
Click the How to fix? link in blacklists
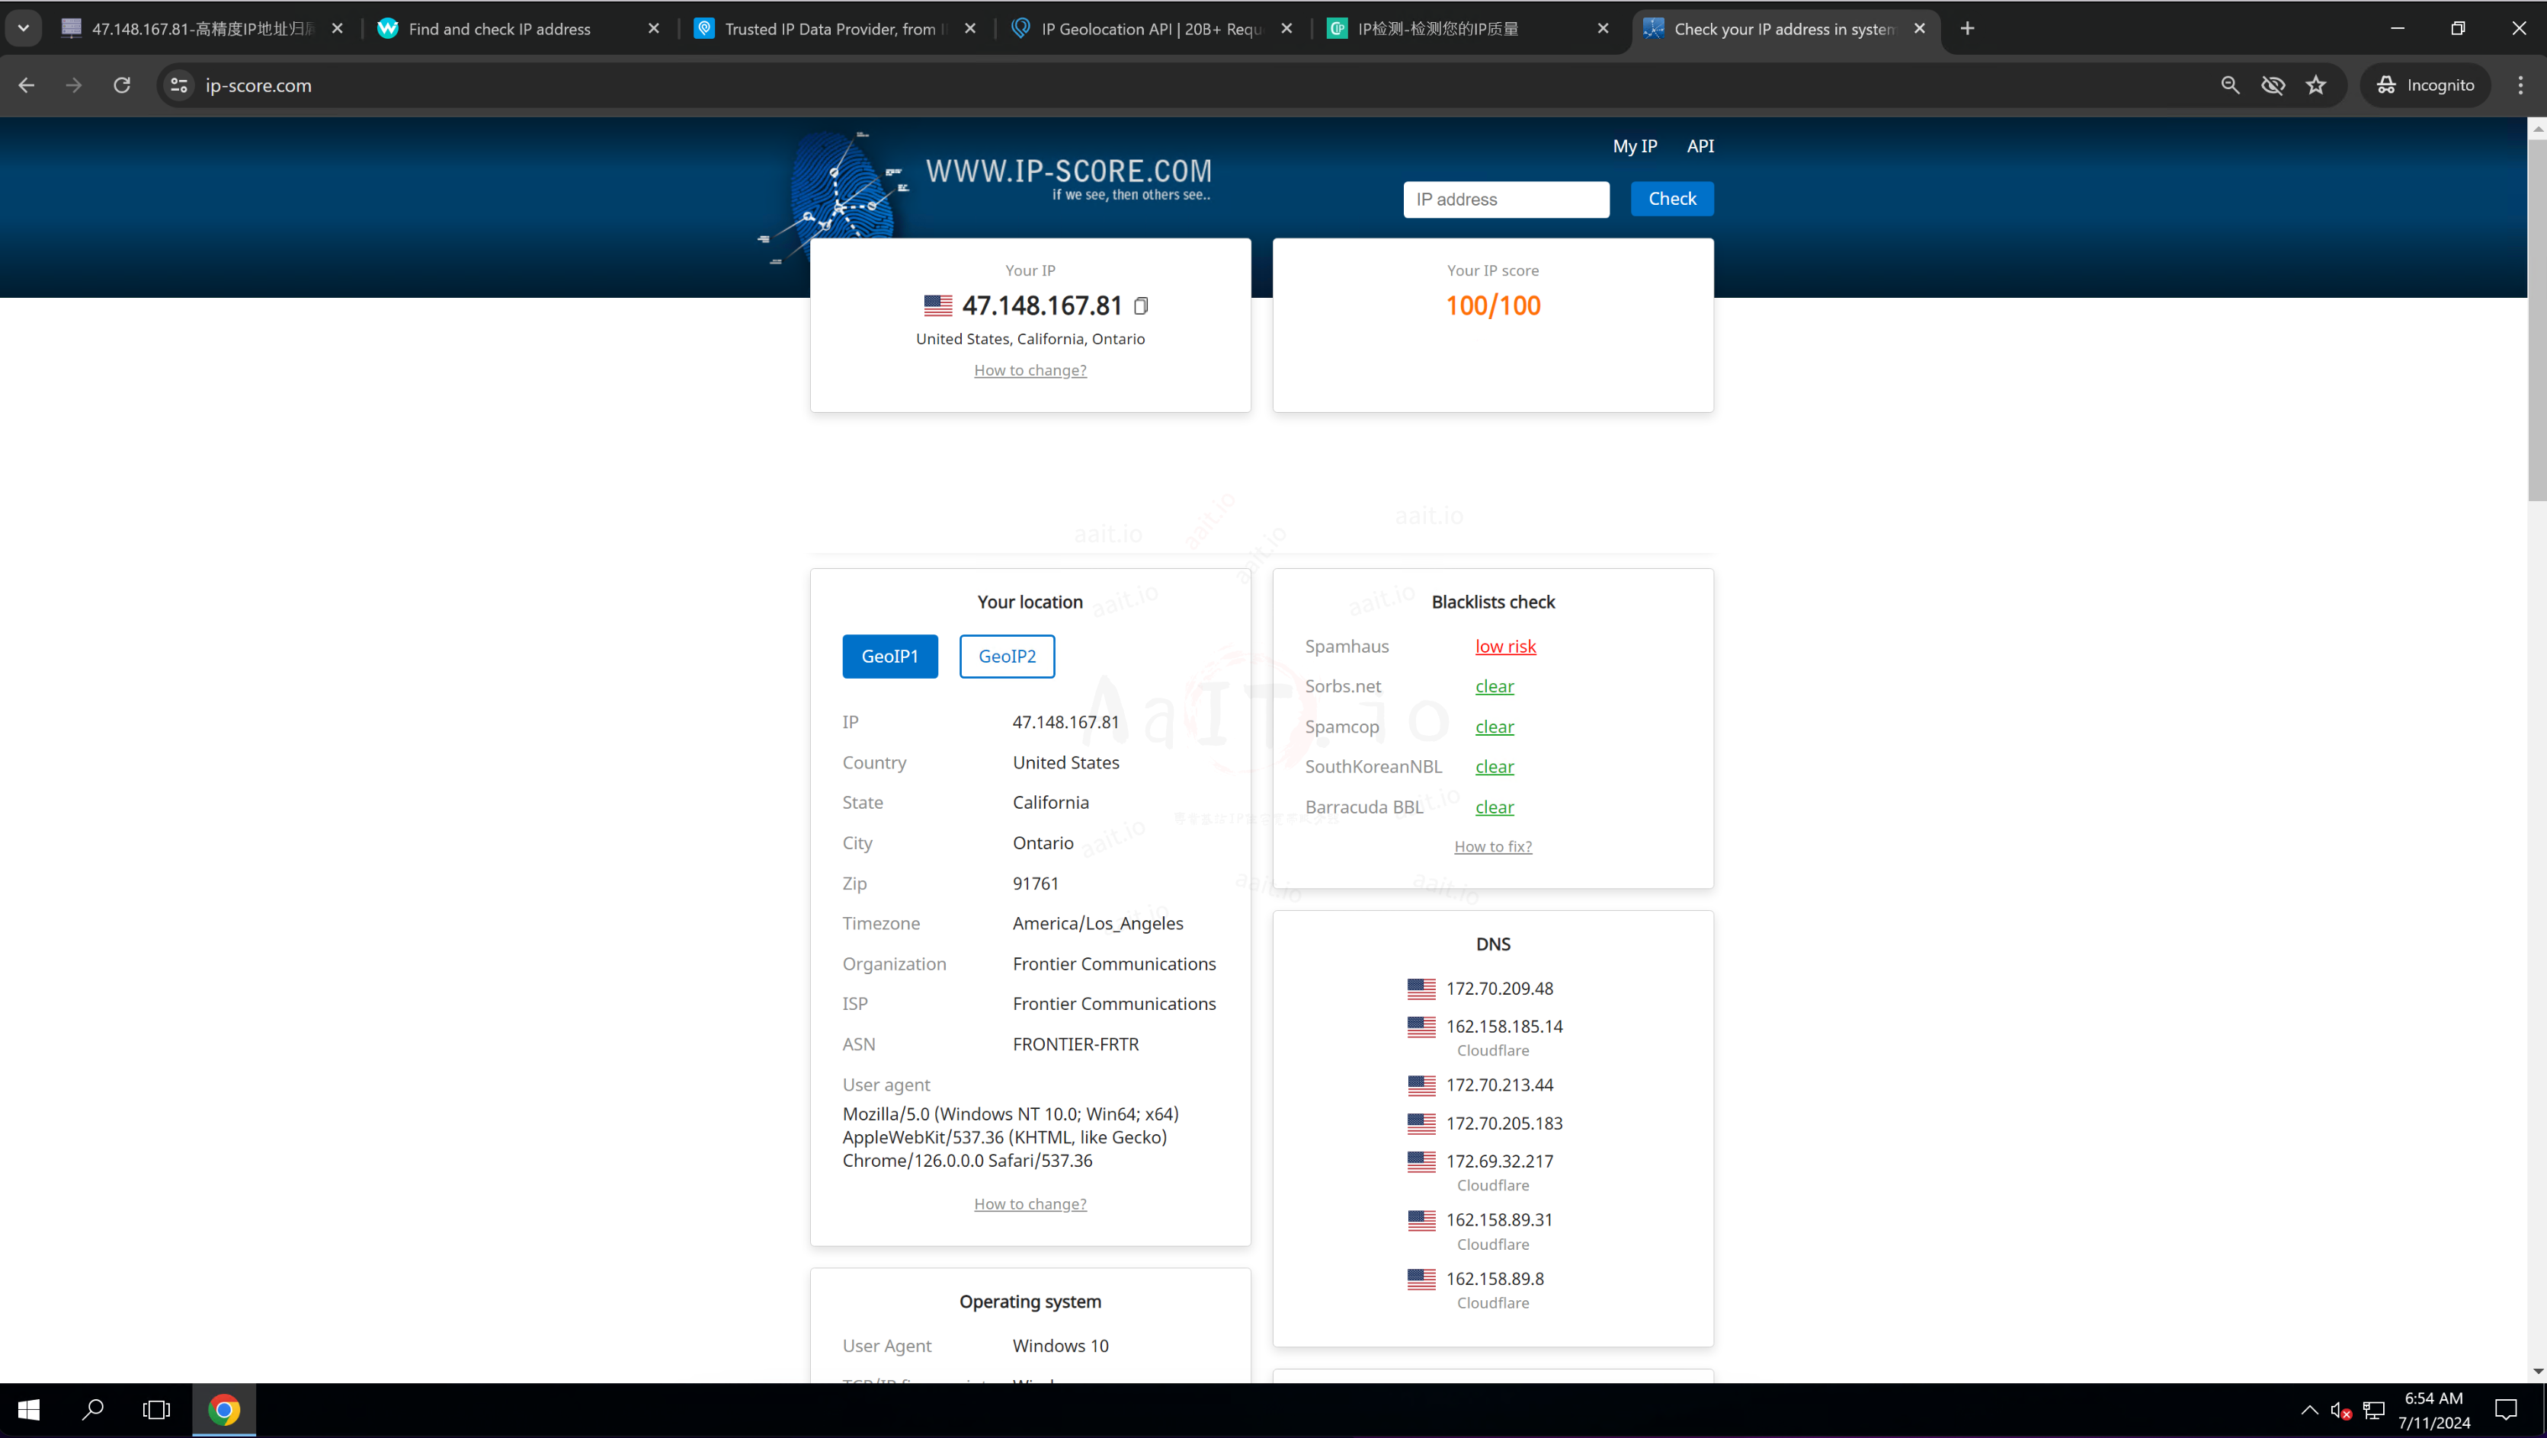point(1492,845)
